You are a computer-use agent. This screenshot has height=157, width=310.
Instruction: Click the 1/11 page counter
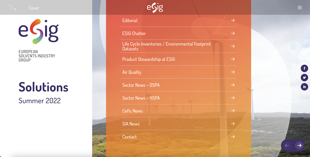pos(12,8)
